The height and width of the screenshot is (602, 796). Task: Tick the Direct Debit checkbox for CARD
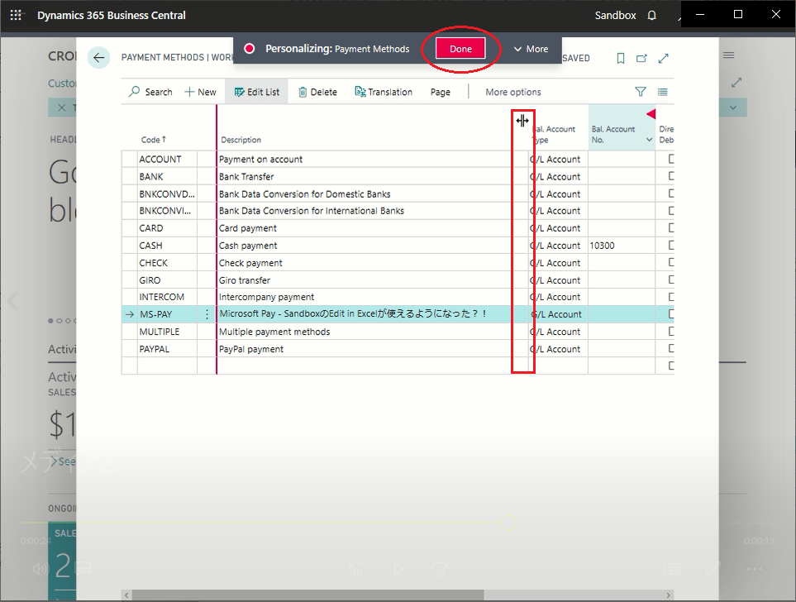(x=671, y=227)
